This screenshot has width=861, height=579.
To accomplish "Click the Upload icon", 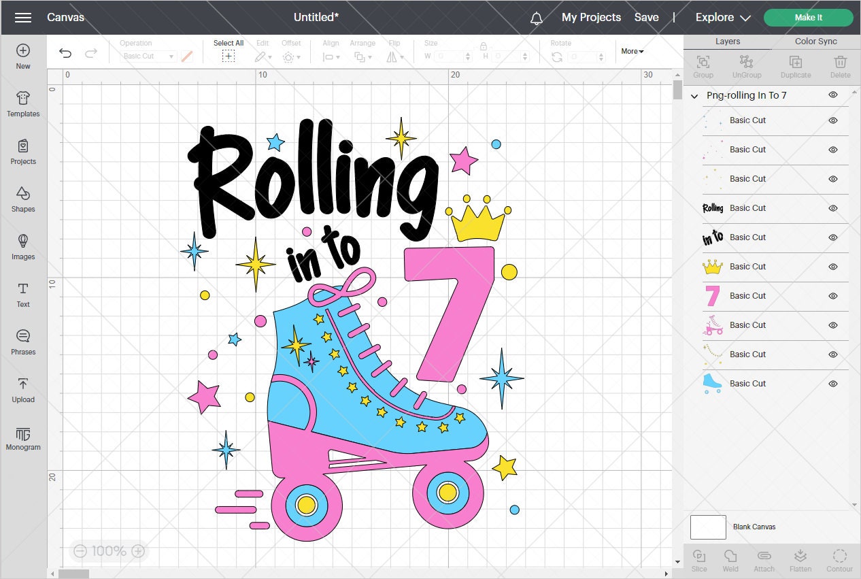I will [23, 391].
